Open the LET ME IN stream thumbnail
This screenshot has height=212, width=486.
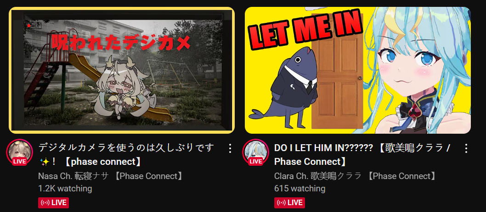coord(358,70)
